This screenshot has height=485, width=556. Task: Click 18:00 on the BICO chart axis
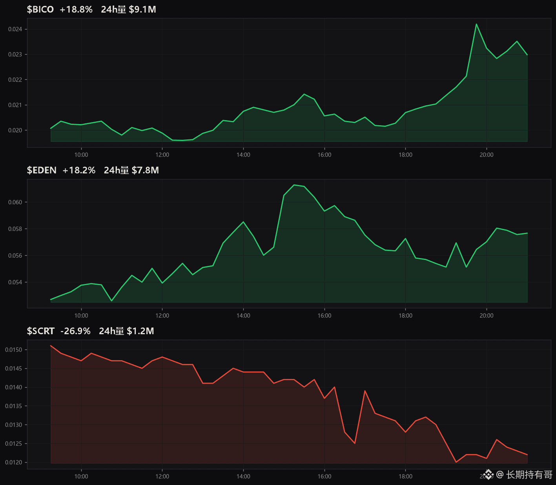coord(406,155)
